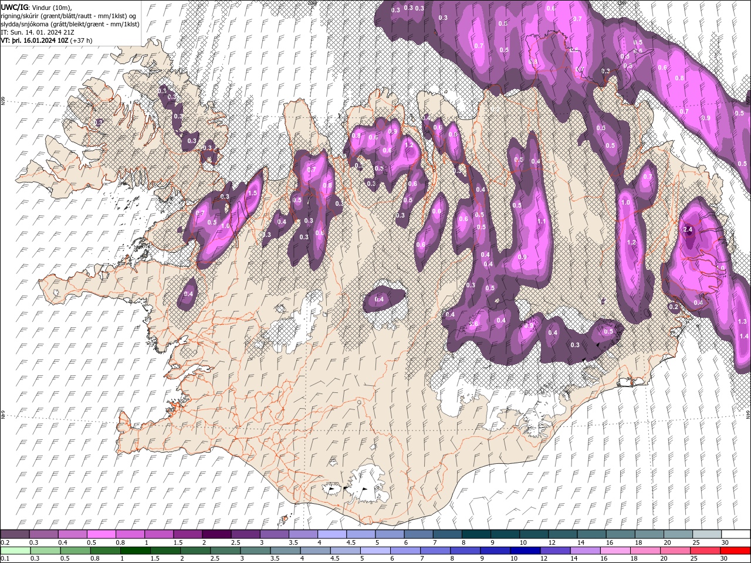Viewport: 751px width, 563px height.
Task: Select the light pink 16 rain legend swatch
Action: 616,551
